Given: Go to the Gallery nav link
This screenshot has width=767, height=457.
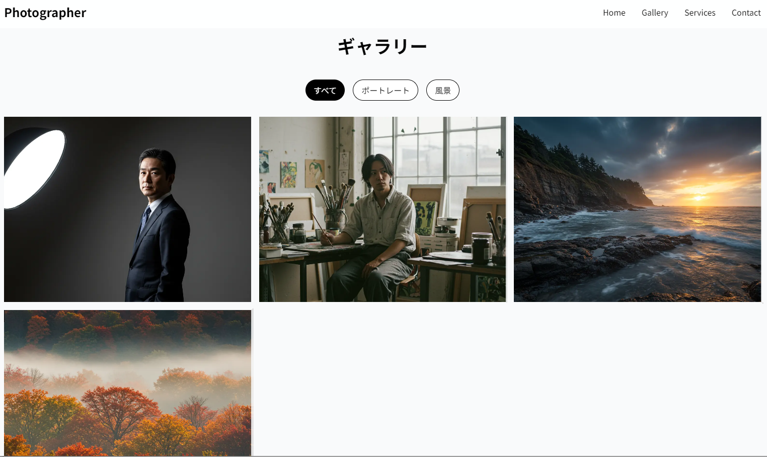Looking at the screenshot, I should click(x=655, y=13).
